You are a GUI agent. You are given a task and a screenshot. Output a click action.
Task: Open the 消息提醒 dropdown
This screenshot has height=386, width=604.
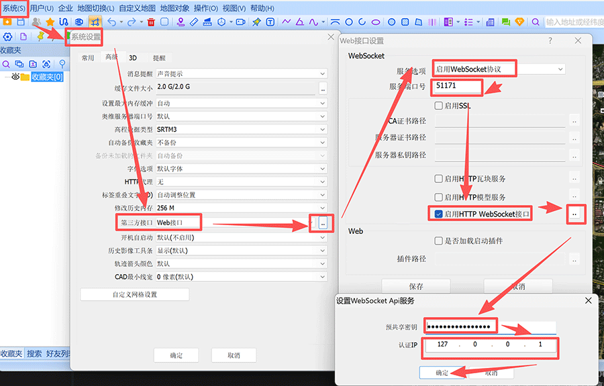click(242, 74)
